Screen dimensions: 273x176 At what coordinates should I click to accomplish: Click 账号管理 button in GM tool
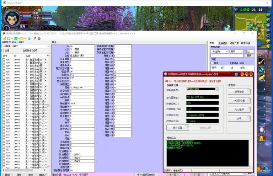[239, 92]
